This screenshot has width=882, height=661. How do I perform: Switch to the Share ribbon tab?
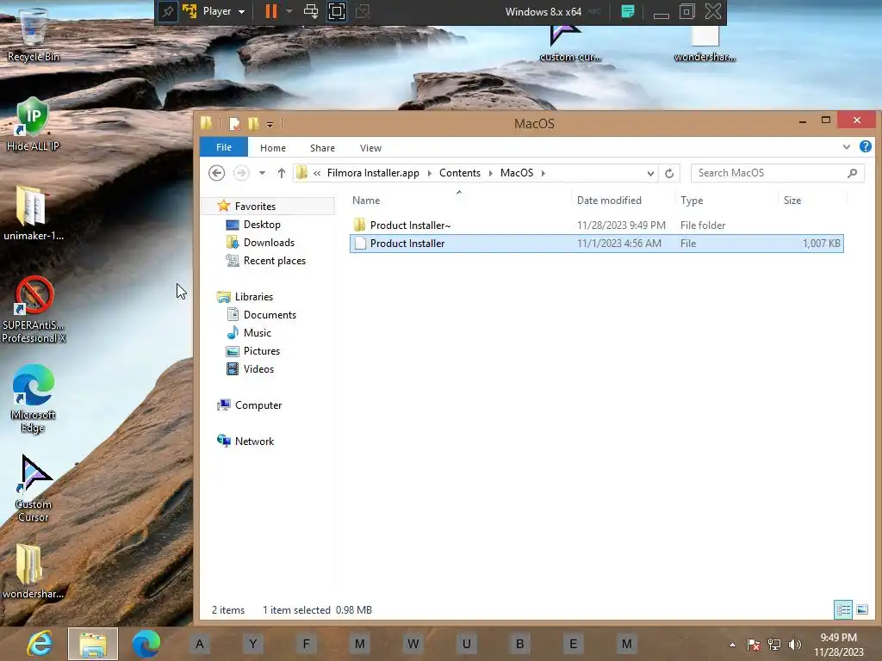[322, 148]
